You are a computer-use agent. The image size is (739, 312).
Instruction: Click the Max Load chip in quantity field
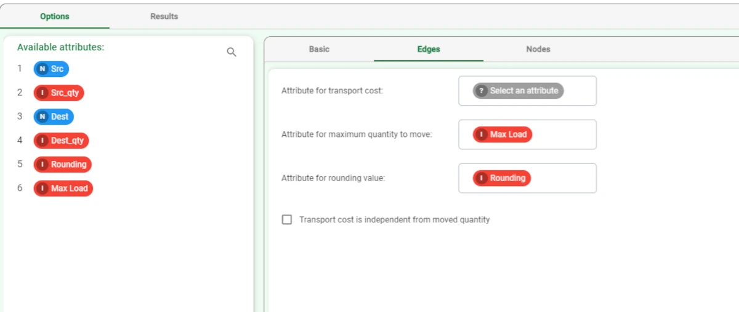coord(503,135)
